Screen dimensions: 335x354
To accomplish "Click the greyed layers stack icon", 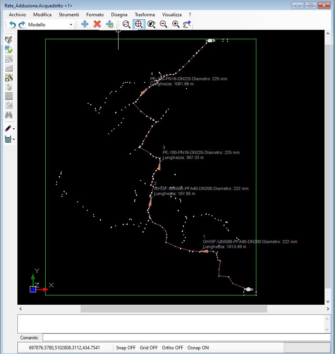I will click(9, 87).
